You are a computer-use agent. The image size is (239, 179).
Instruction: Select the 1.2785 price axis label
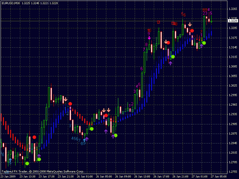click(233, 162)
